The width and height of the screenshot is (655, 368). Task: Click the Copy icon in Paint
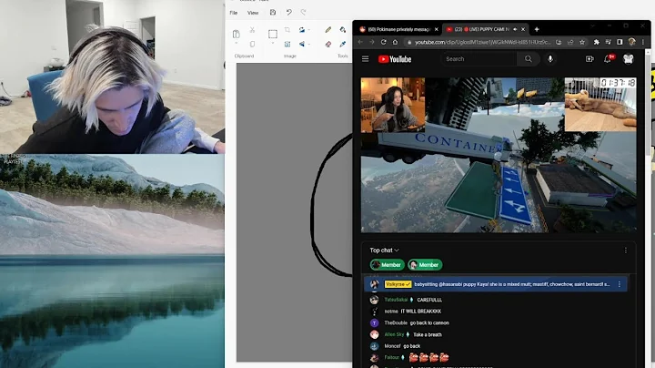tap(252, 44)
